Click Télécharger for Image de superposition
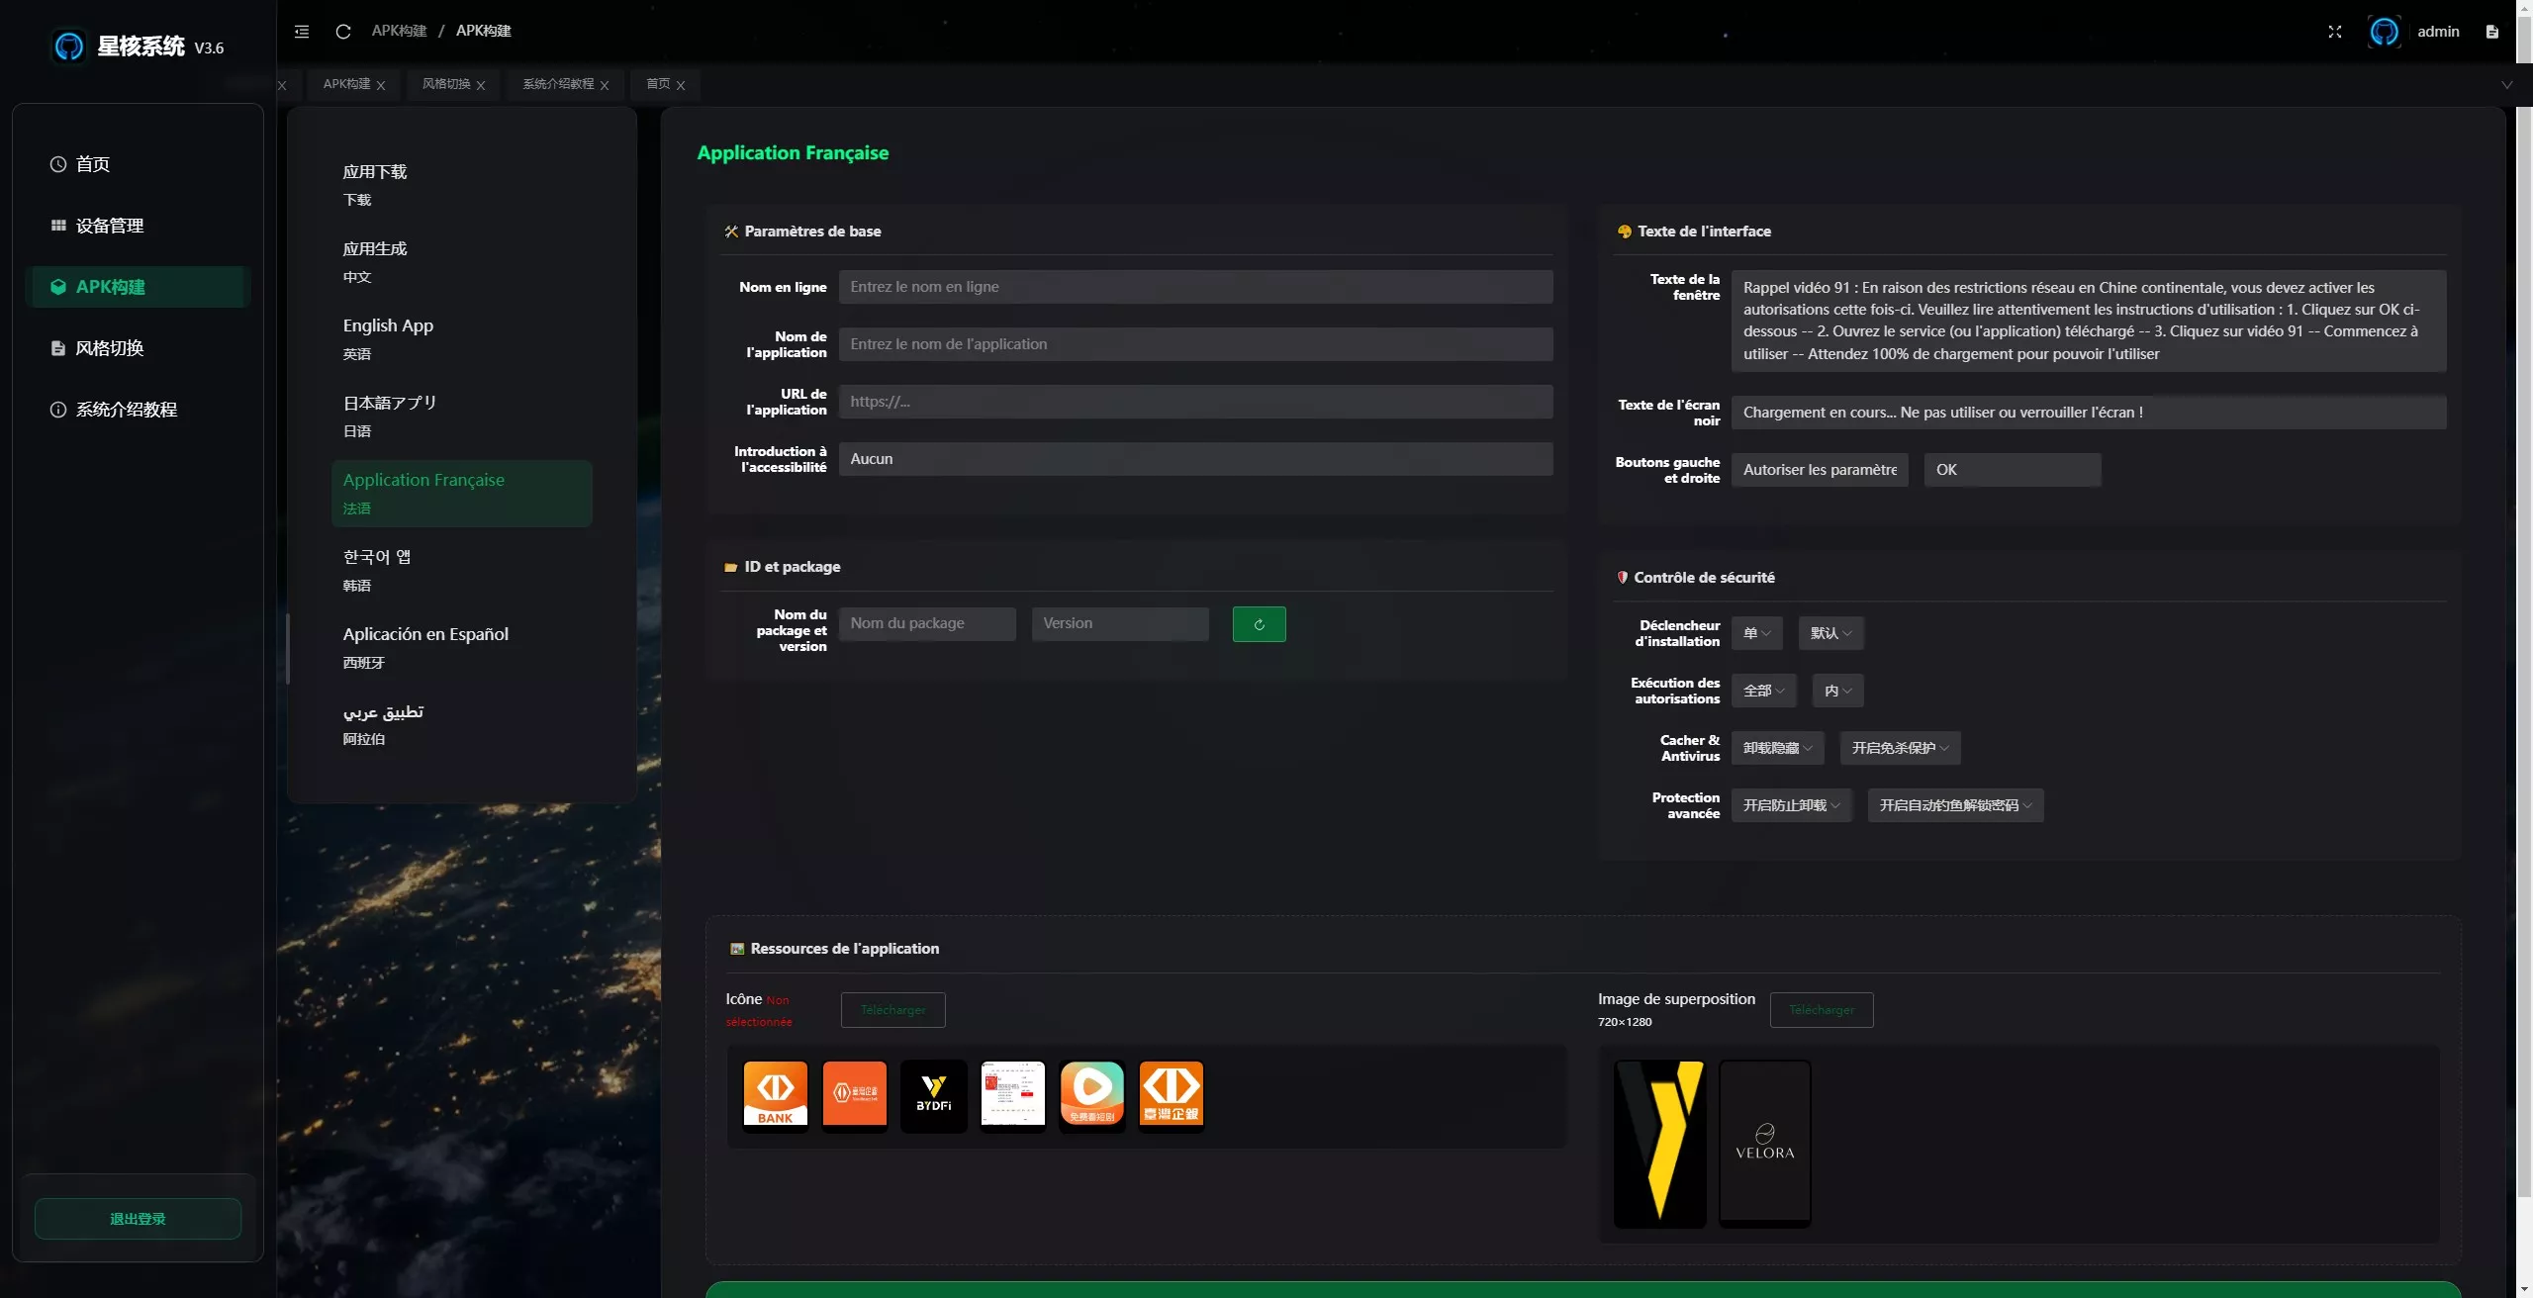Screen dimensions: 2533x1298 point(1822,1010)
